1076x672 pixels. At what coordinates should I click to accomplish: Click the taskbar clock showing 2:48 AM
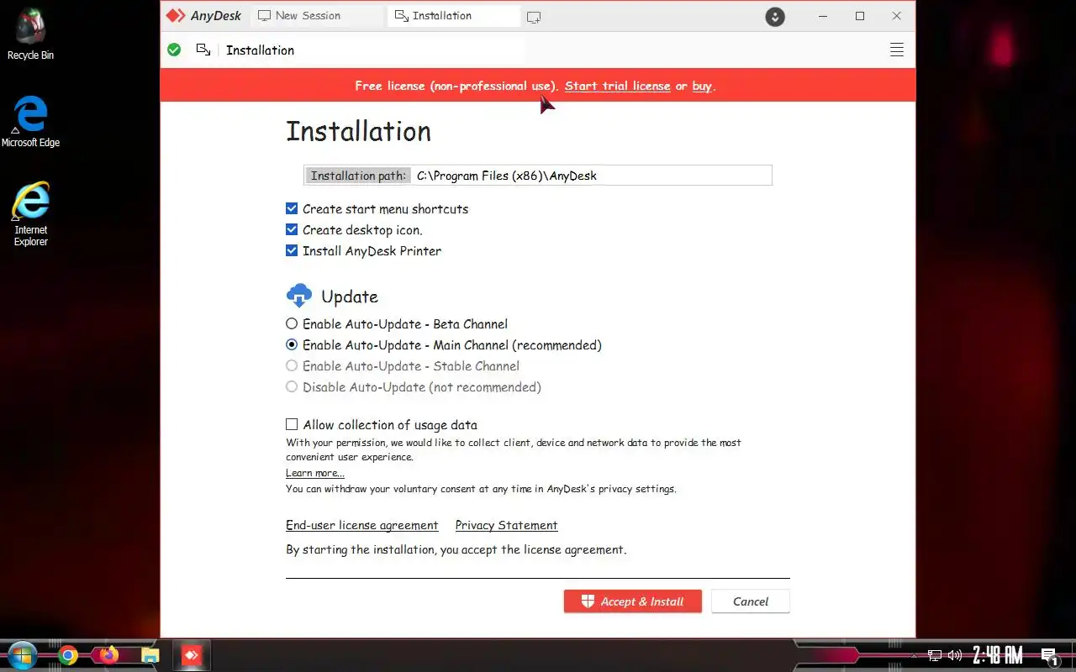coord(998,655)
